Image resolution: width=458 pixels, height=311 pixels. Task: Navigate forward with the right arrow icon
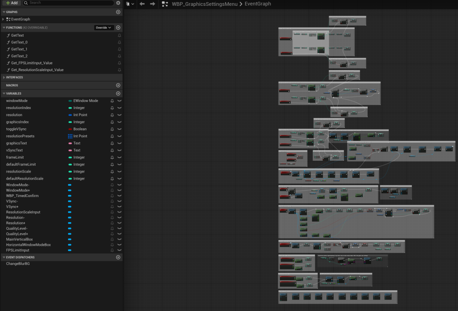point(153,4)
